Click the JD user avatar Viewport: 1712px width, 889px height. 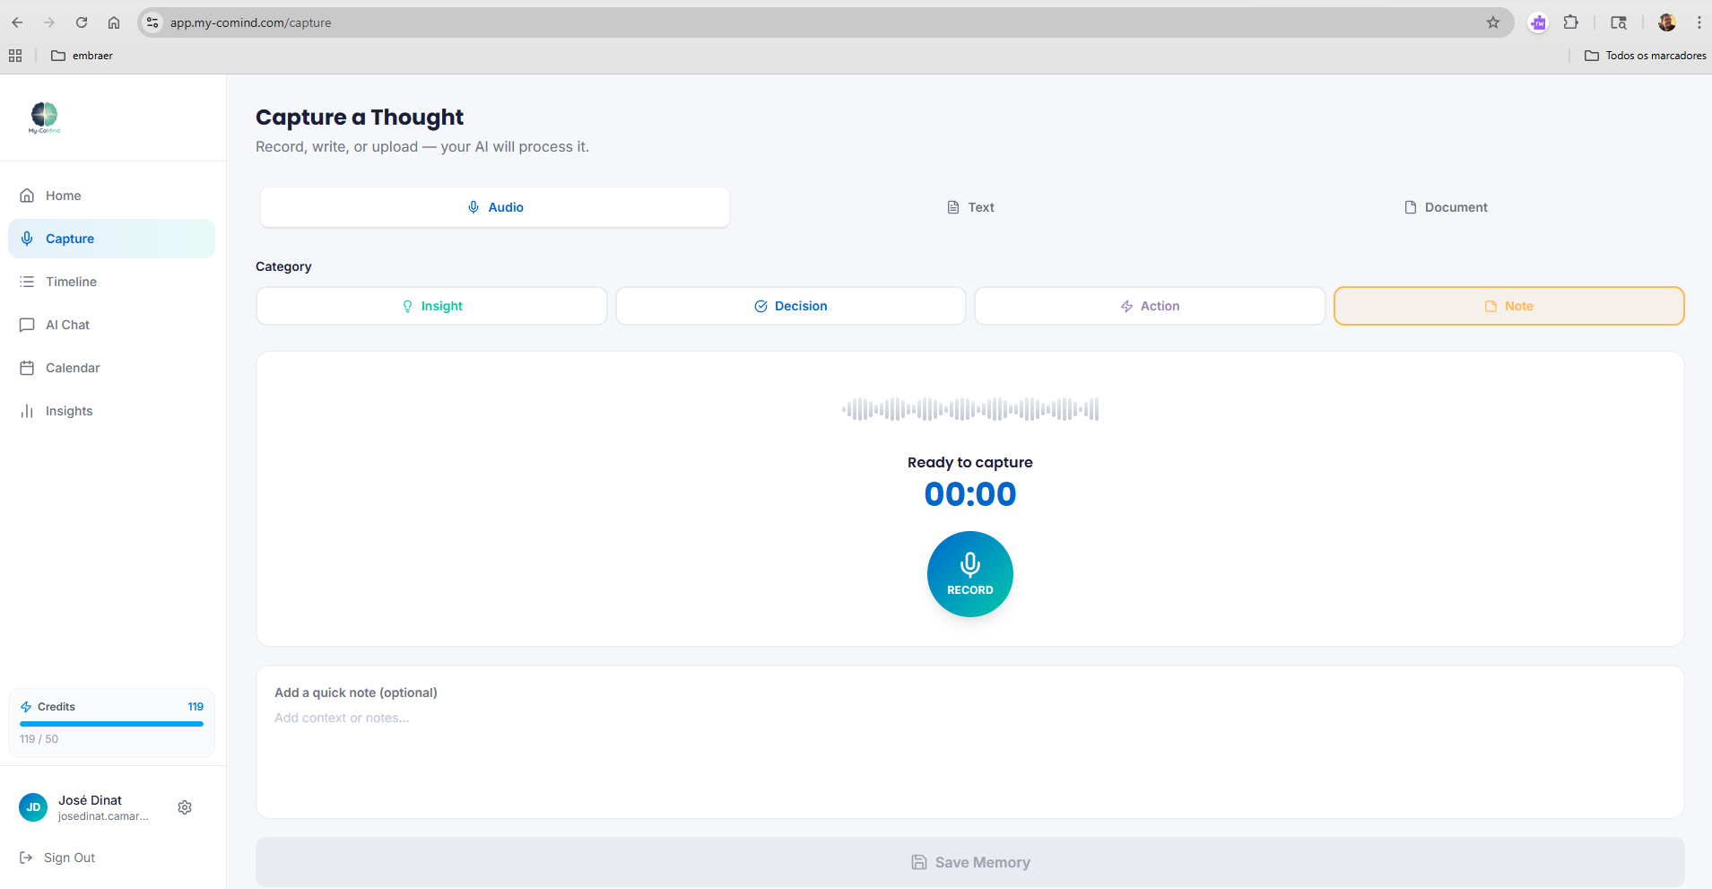[x=33, y=807]
